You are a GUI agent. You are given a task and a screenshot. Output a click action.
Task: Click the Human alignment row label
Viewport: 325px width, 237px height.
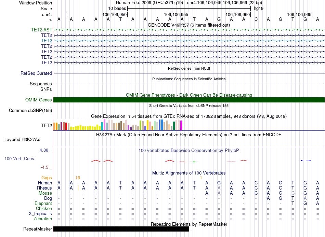[45, 183]
